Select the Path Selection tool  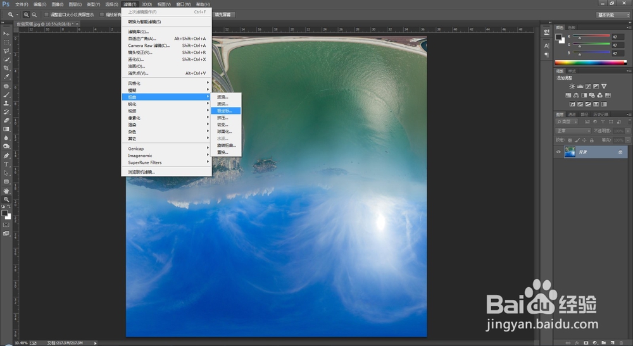(6, 173)
